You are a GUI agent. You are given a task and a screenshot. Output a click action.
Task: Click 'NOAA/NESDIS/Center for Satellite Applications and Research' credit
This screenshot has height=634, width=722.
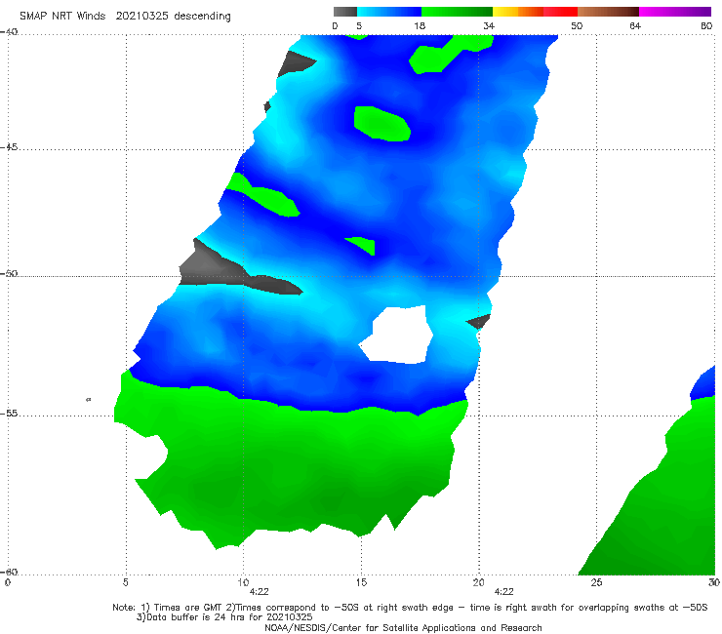click(403, 628)
